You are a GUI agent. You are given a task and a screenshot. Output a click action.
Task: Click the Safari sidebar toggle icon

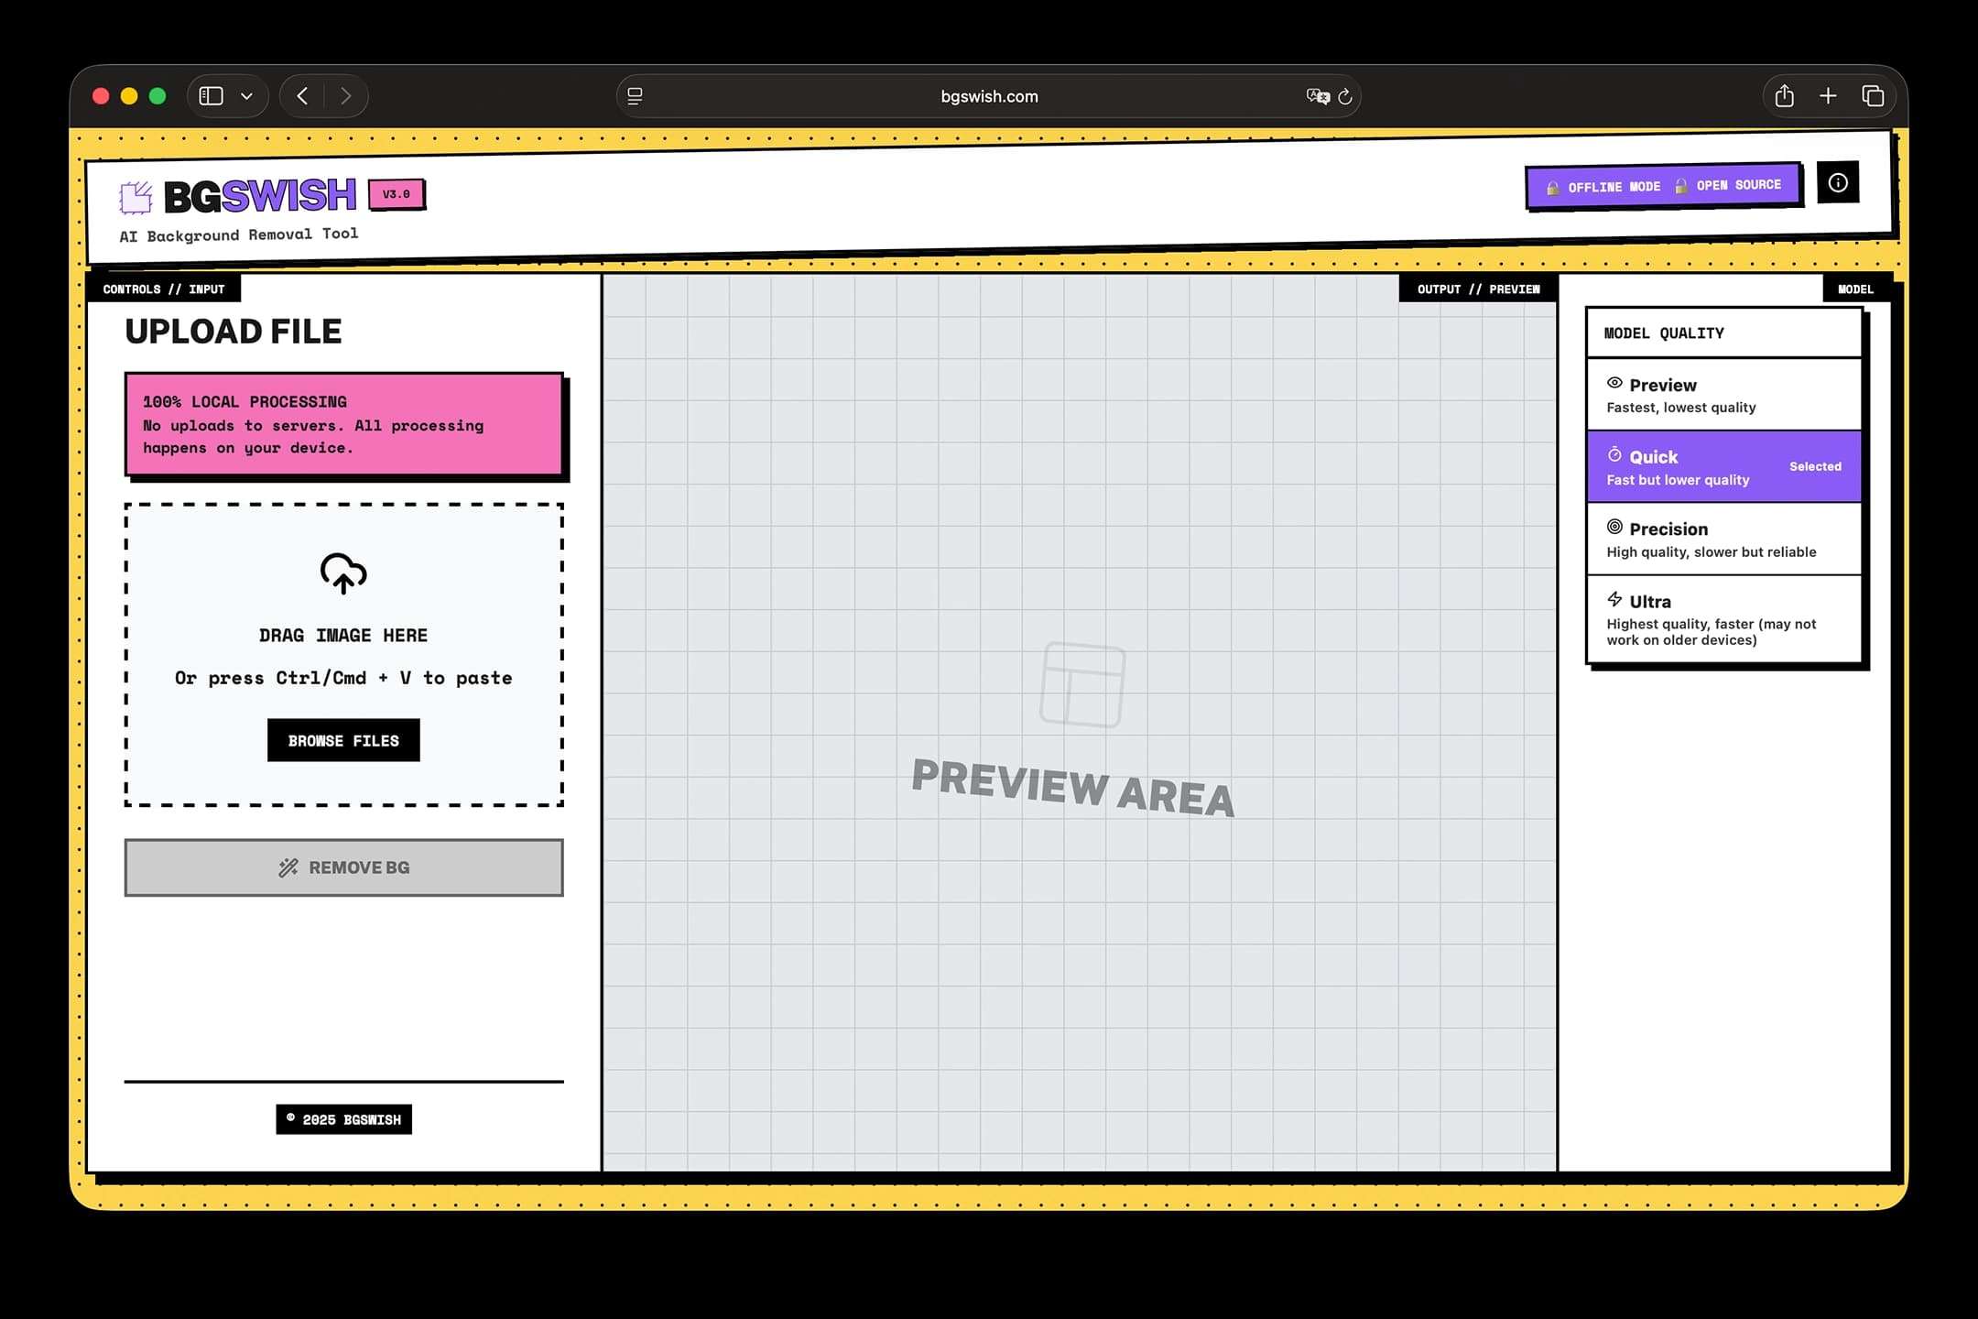(x=212, y=96)
